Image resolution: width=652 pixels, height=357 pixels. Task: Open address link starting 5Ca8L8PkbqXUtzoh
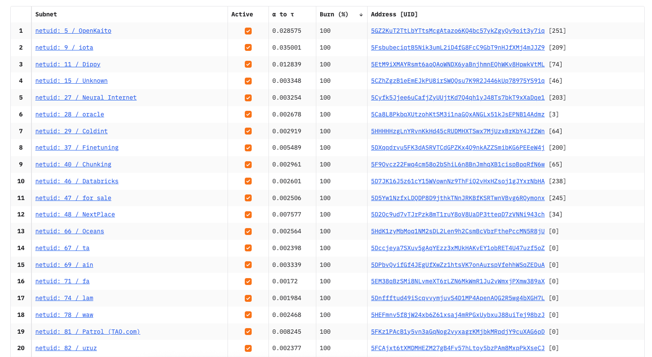click(x=458, y=114)
